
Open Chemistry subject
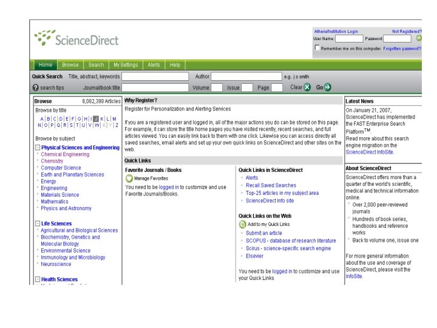coord(52,161)
